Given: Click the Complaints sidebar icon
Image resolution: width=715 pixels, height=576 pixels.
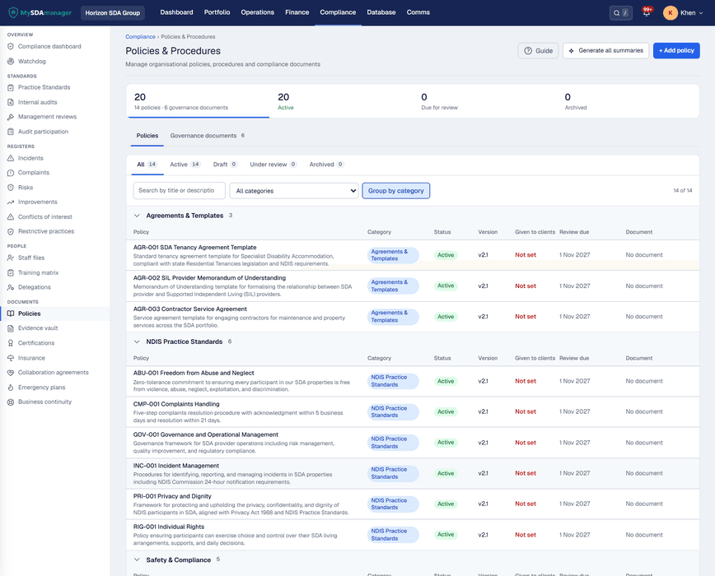Looking at the screenshot, I should pos(11,173).
